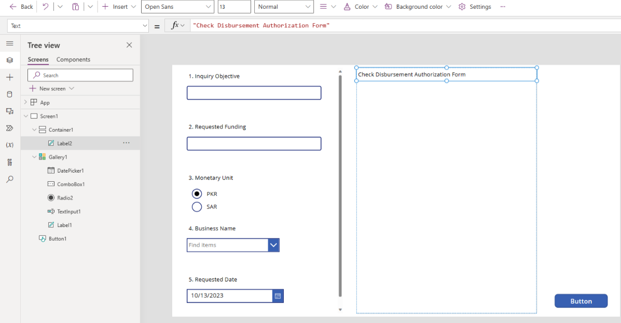Select Screen1 in the tree
This screenshot has height=323, width=621.
[49, 116]
